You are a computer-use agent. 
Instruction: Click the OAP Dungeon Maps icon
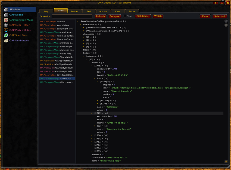6,20
